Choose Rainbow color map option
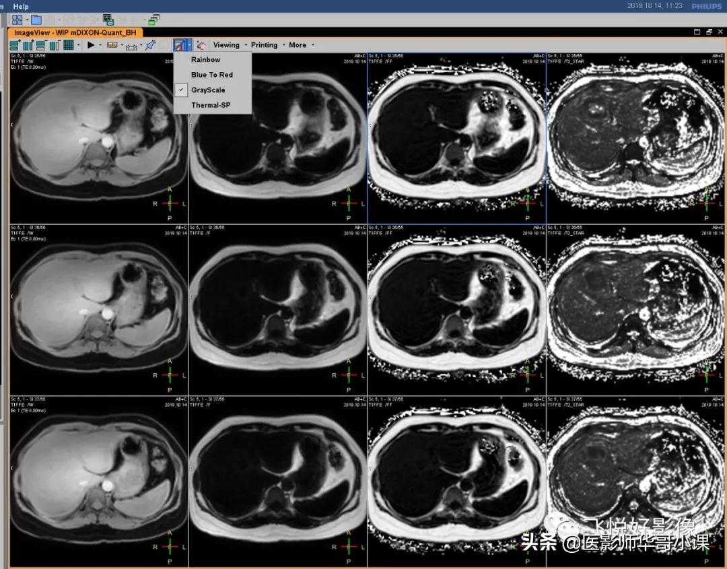Image resolution: width=727 pixels, height=569 pixels. pyautogui.click(x=205, y=60)
